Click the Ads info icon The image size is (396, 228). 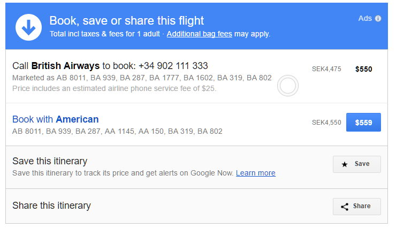click(x=378, y=19)
